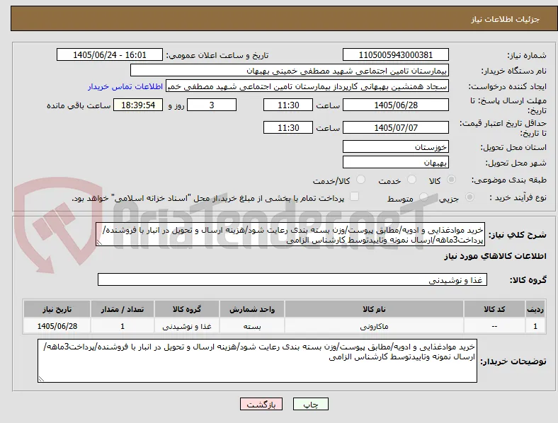Click the گروه کالا column header
558x423 pixels.
(187, 309)
